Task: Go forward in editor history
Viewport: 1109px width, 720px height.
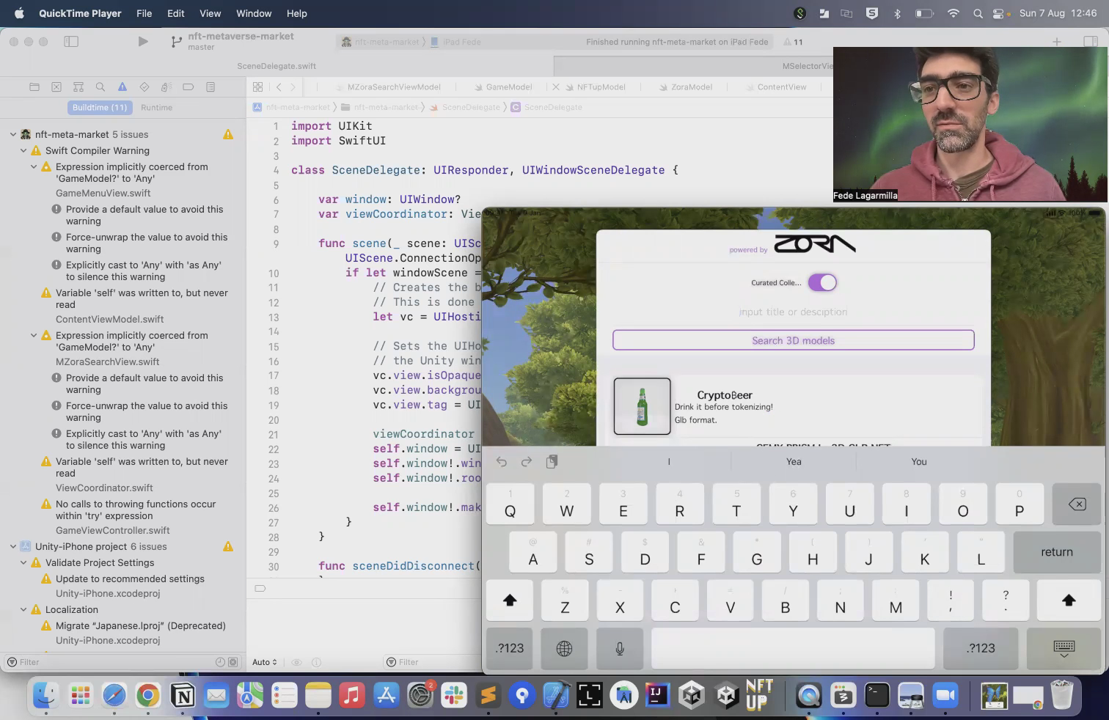Action: click(293, 87)
